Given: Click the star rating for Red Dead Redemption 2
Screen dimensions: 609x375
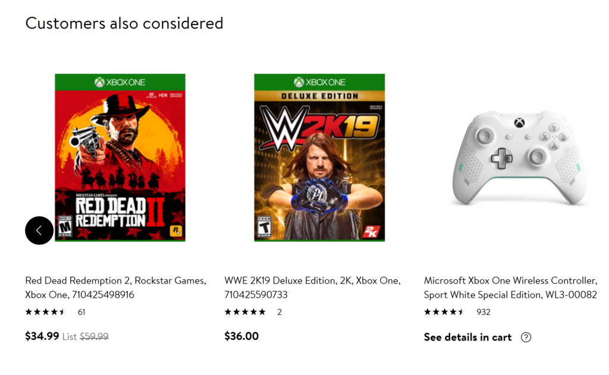Looking at the screenshot, I should (46, 311).
